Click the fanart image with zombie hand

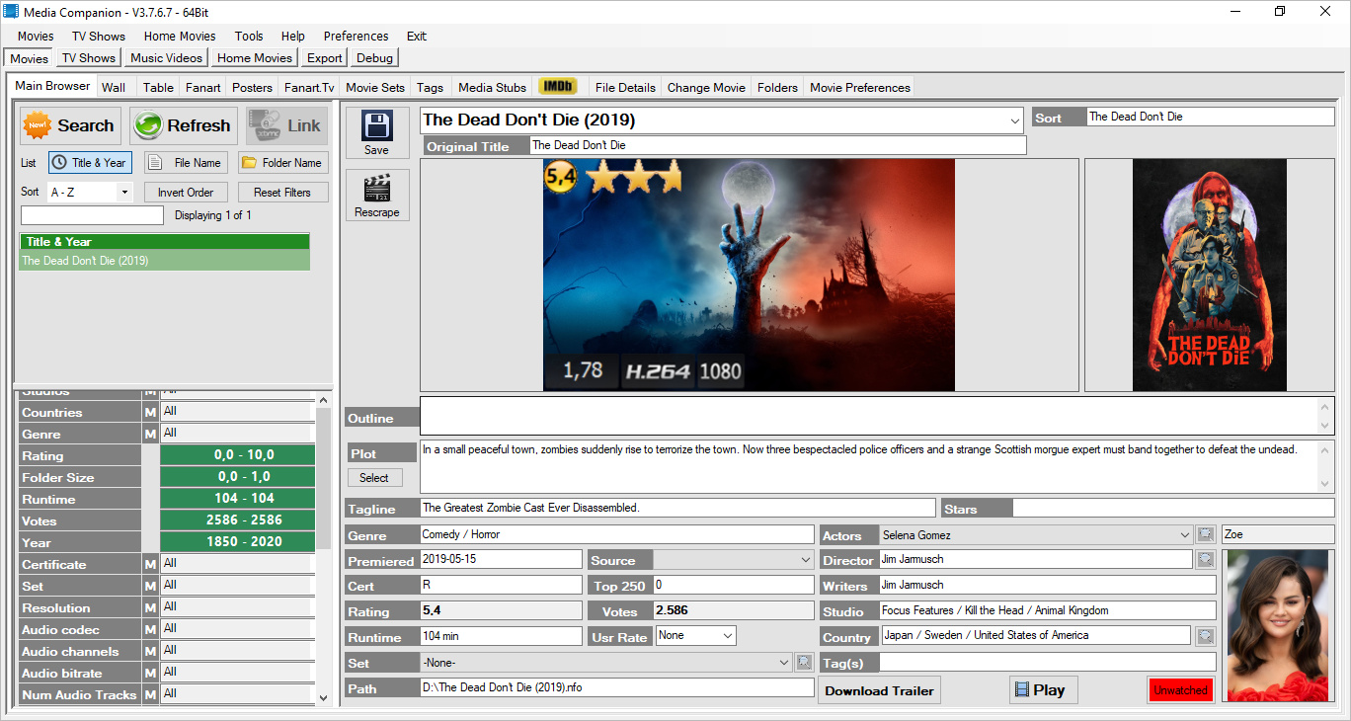click(x=749, y=275)
